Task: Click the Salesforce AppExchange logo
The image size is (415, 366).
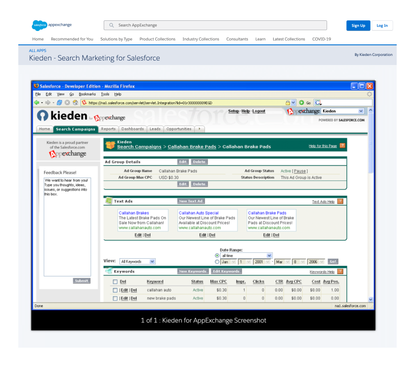Action: 51,25
